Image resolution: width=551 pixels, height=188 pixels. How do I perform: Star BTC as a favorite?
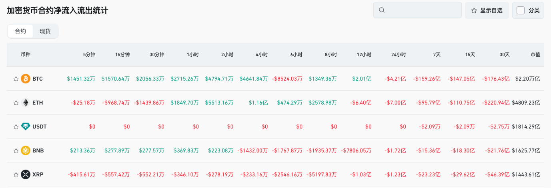(16, 79)
